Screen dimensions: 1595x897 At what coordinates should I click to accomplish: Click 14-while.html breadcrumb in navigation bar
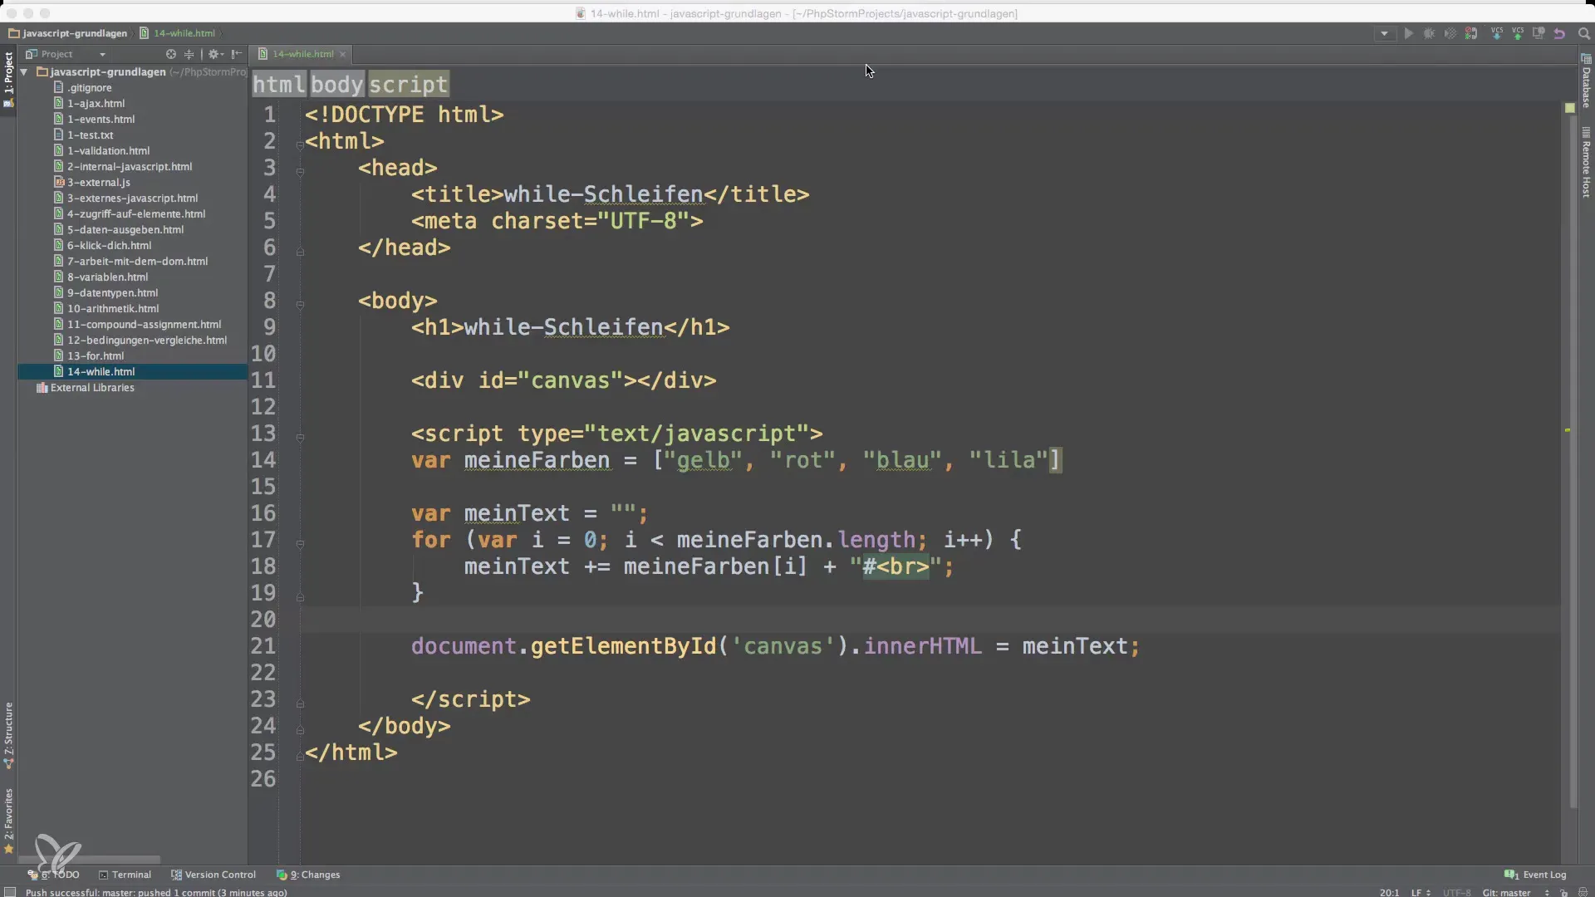[x=178, y=33]
